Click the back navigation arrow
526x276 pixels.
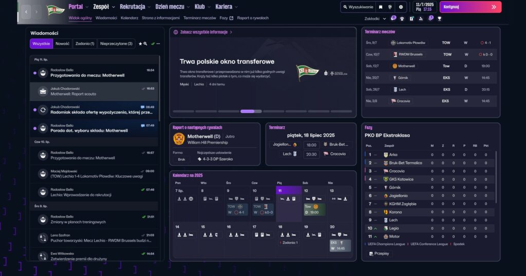[26, 10]
